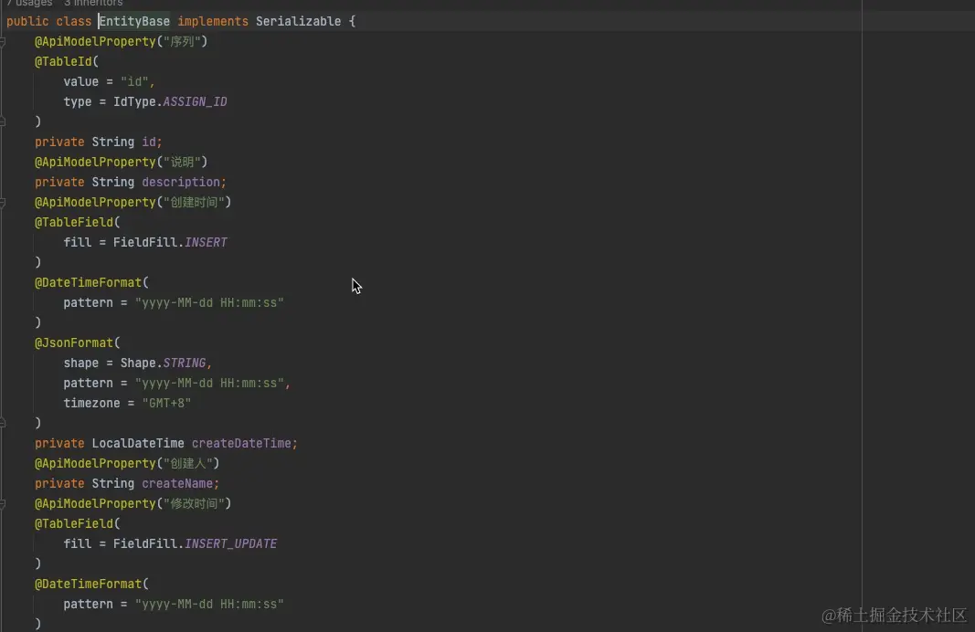This screenshot has width=975, height=632.
Task: Click the value attribute in @TableId
Action: [80, 81]
